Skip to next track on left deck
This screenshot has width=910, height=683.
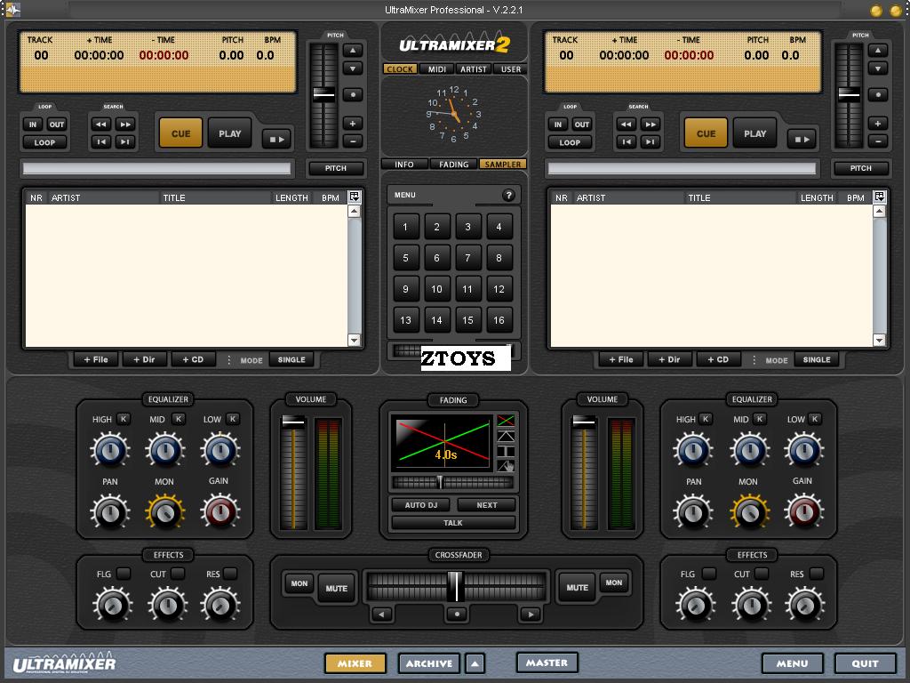pos(125,141)
